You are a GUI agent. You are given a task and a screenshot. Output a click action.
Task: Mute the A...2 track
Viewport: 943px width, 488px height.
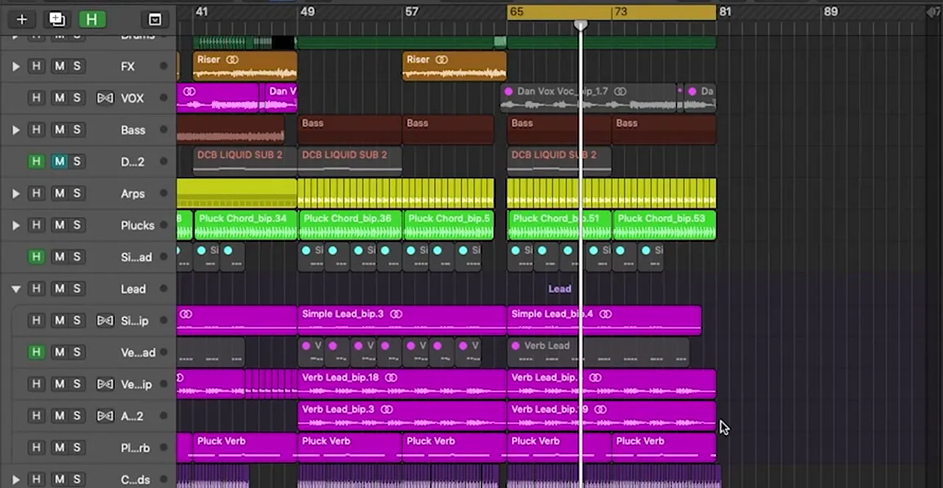tap(59, 416)
